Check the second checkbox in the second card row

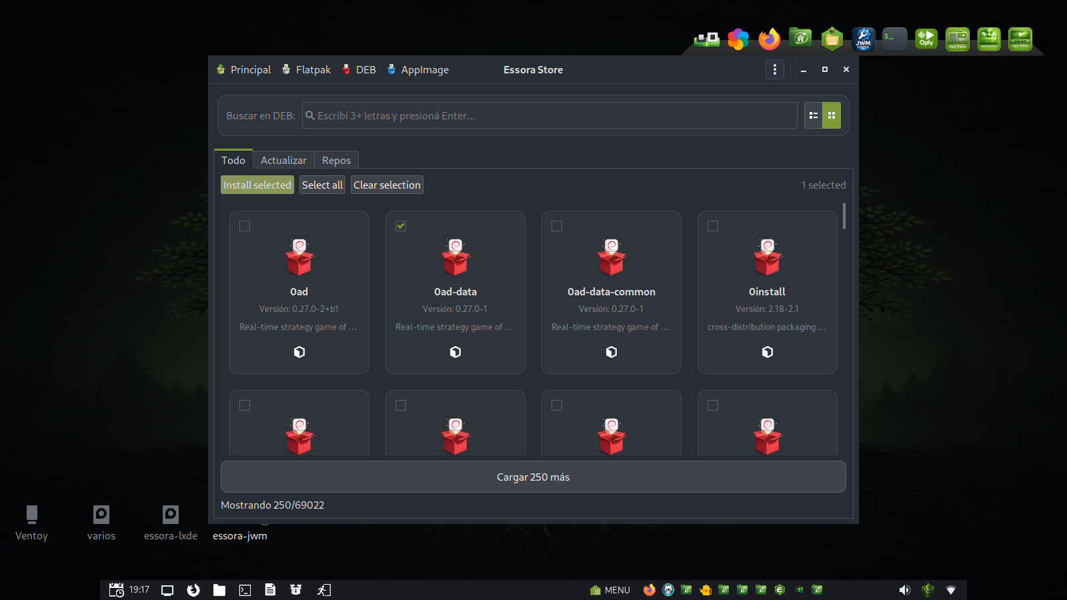pos(401,405)
